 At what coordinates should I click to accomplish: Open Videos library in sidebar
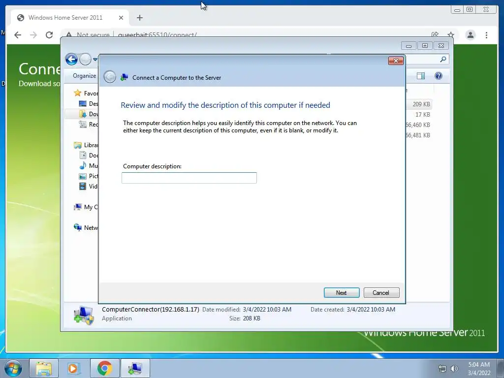(88, 186)
